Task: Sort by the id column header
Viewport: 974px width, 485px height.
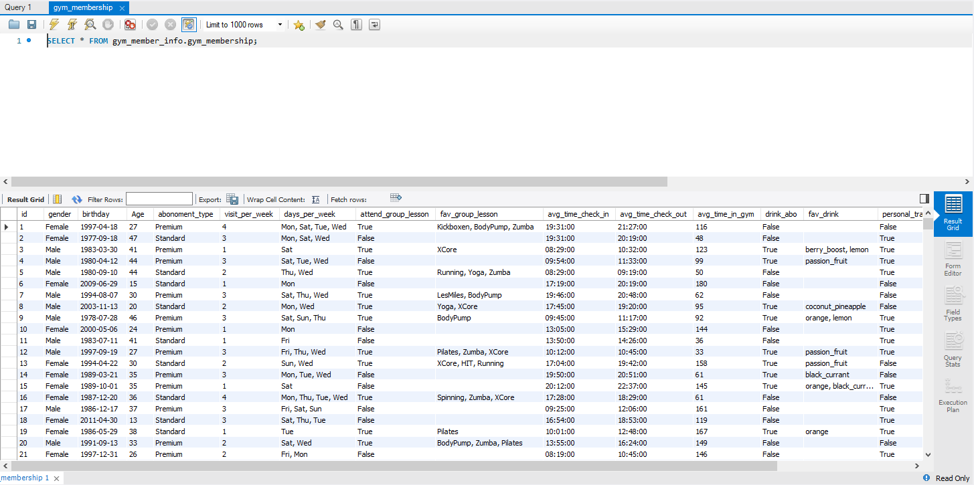Action: (x=31, y=214)
